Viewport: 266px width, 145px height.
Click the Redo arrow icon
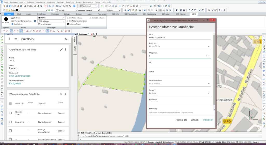coord(53,6)
